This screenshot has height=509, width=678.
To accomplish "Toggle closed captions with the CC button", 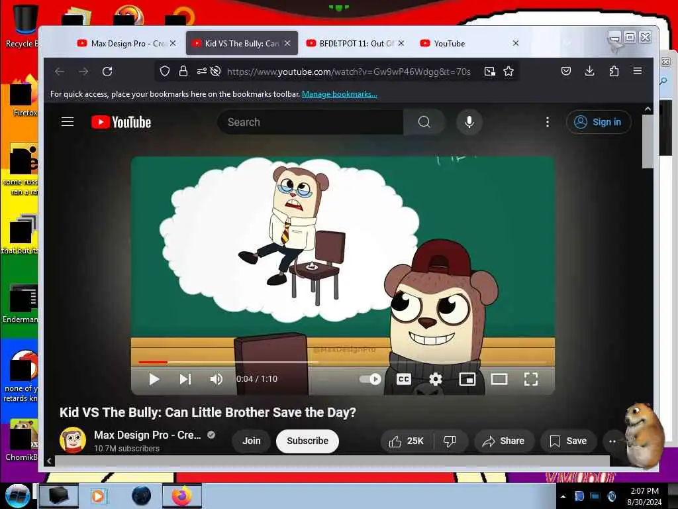I will pos(404,379).
